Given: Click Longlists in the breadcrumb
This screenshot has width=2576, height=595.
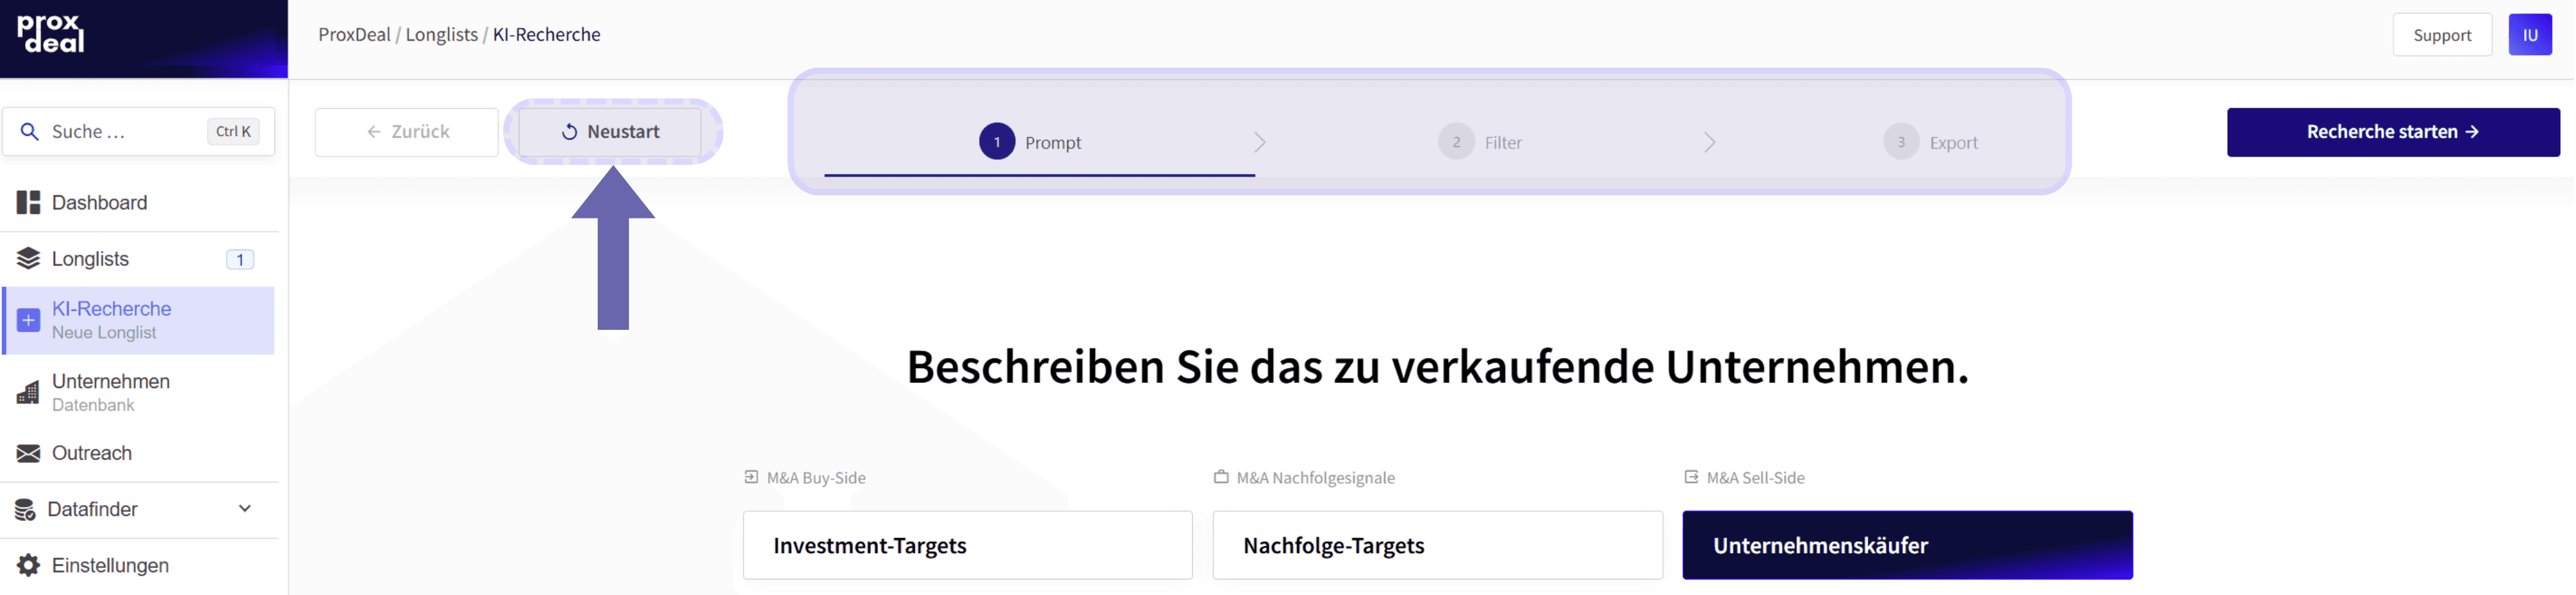Looking at the screenshot, I should (441, 34).
